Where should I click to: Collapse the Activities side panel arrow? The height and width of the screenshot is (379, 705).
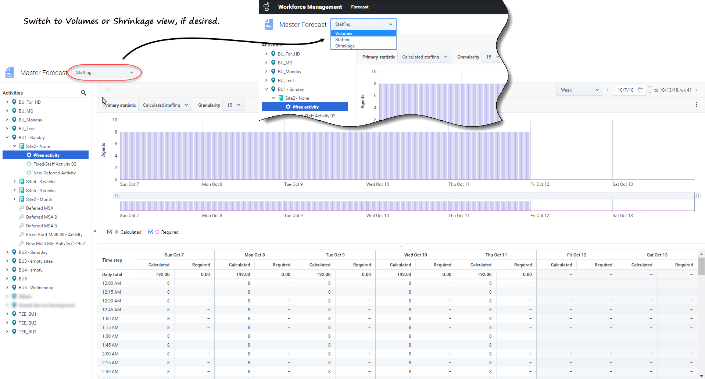click(x=94, y=231)
